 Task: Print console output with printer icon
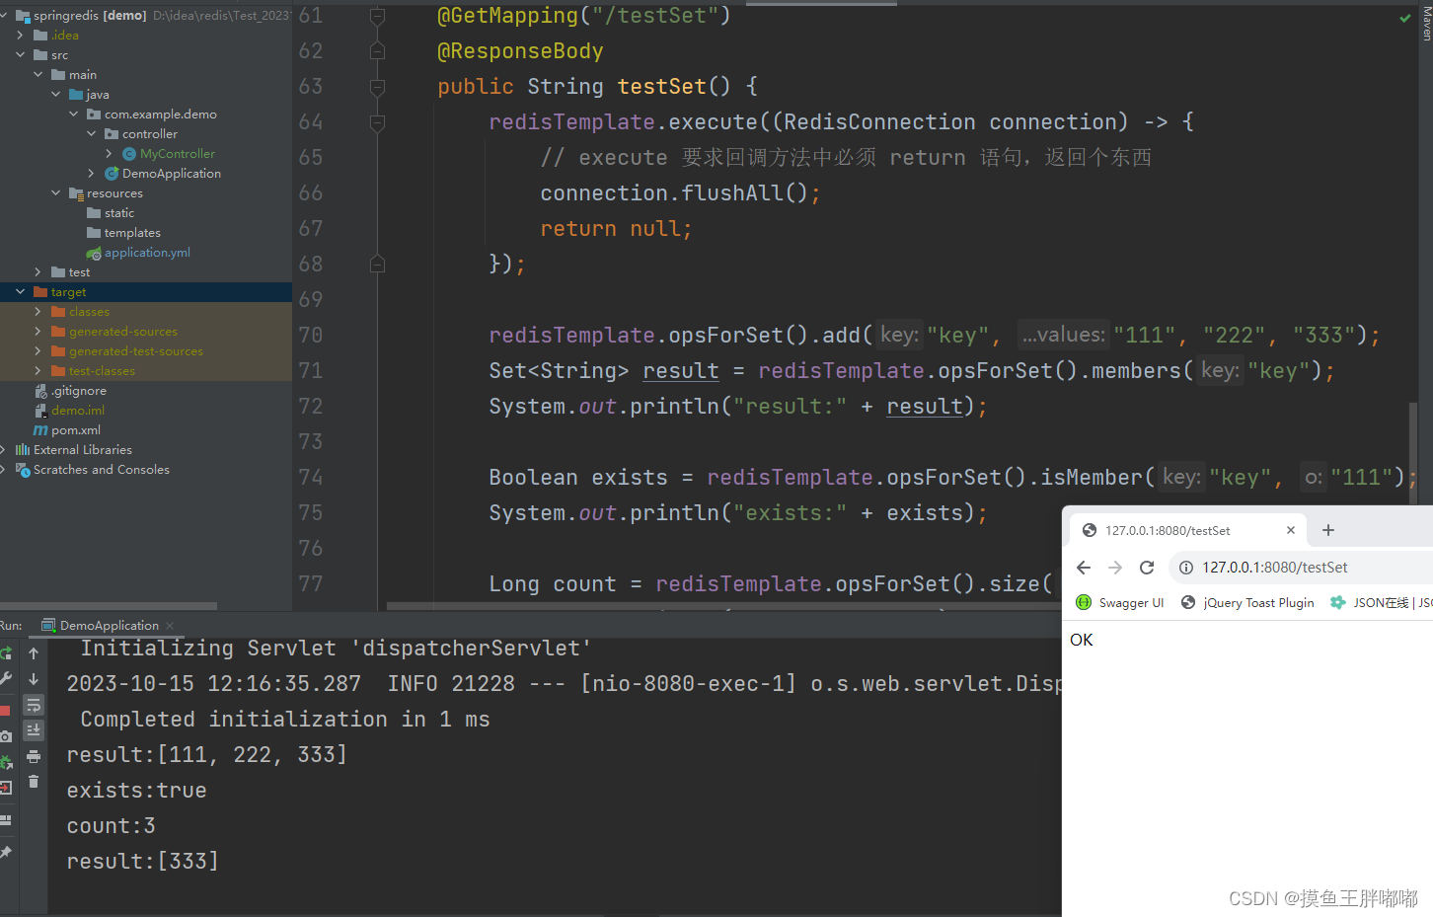(34, 756)
